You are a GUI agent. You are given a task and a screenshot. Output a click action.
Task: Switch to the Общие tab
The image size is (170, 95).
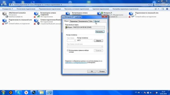click(66, 21)
